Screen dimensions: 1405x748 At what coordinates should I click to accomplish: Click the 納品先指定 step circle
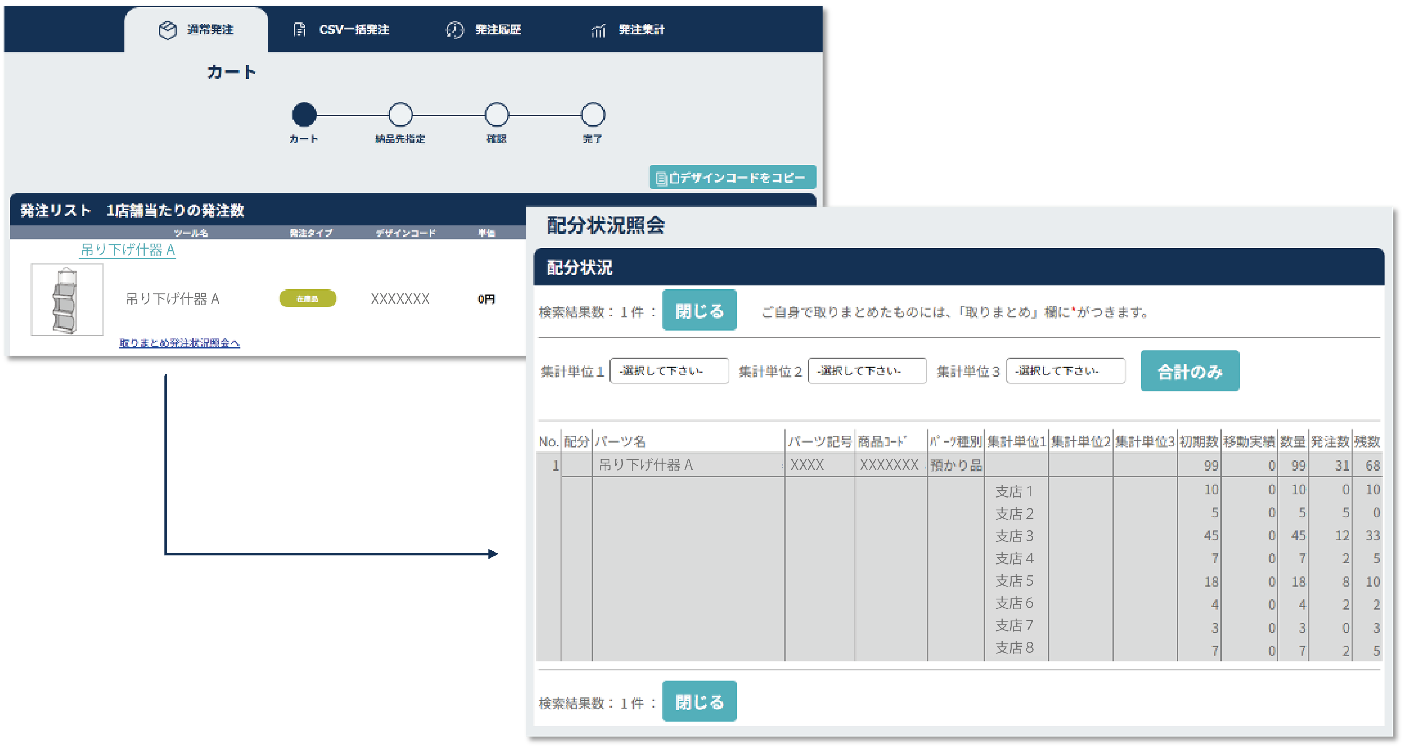(400, 115)
